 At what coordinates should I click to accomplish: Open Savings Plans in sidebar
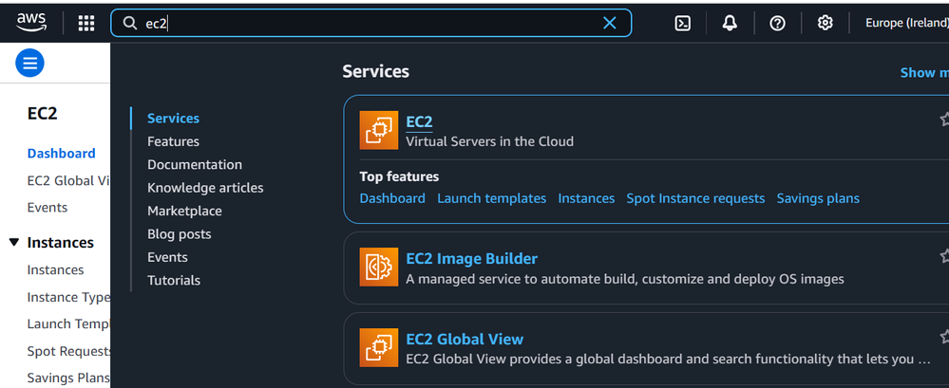pyautogui.click(x=68, y=378)
